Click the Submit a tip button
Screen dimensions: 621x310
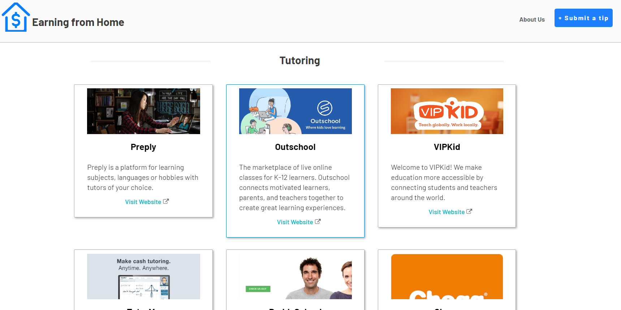coord(583,18)
